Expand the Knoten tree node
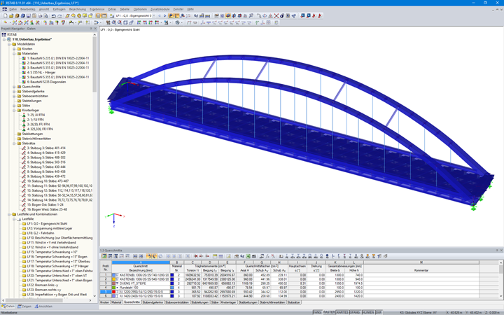Viewport: 504px width, 315px height. [14, 49]
